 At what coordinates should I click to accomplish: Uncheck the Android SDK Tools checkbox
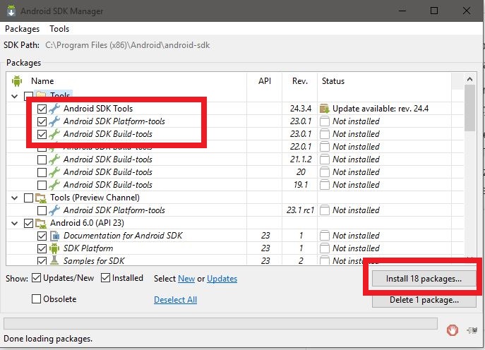[42, 109]
